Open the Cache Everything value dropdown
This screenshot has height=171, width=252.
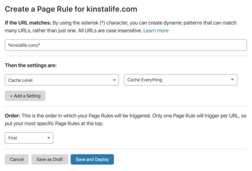click(x=181, y=80)
